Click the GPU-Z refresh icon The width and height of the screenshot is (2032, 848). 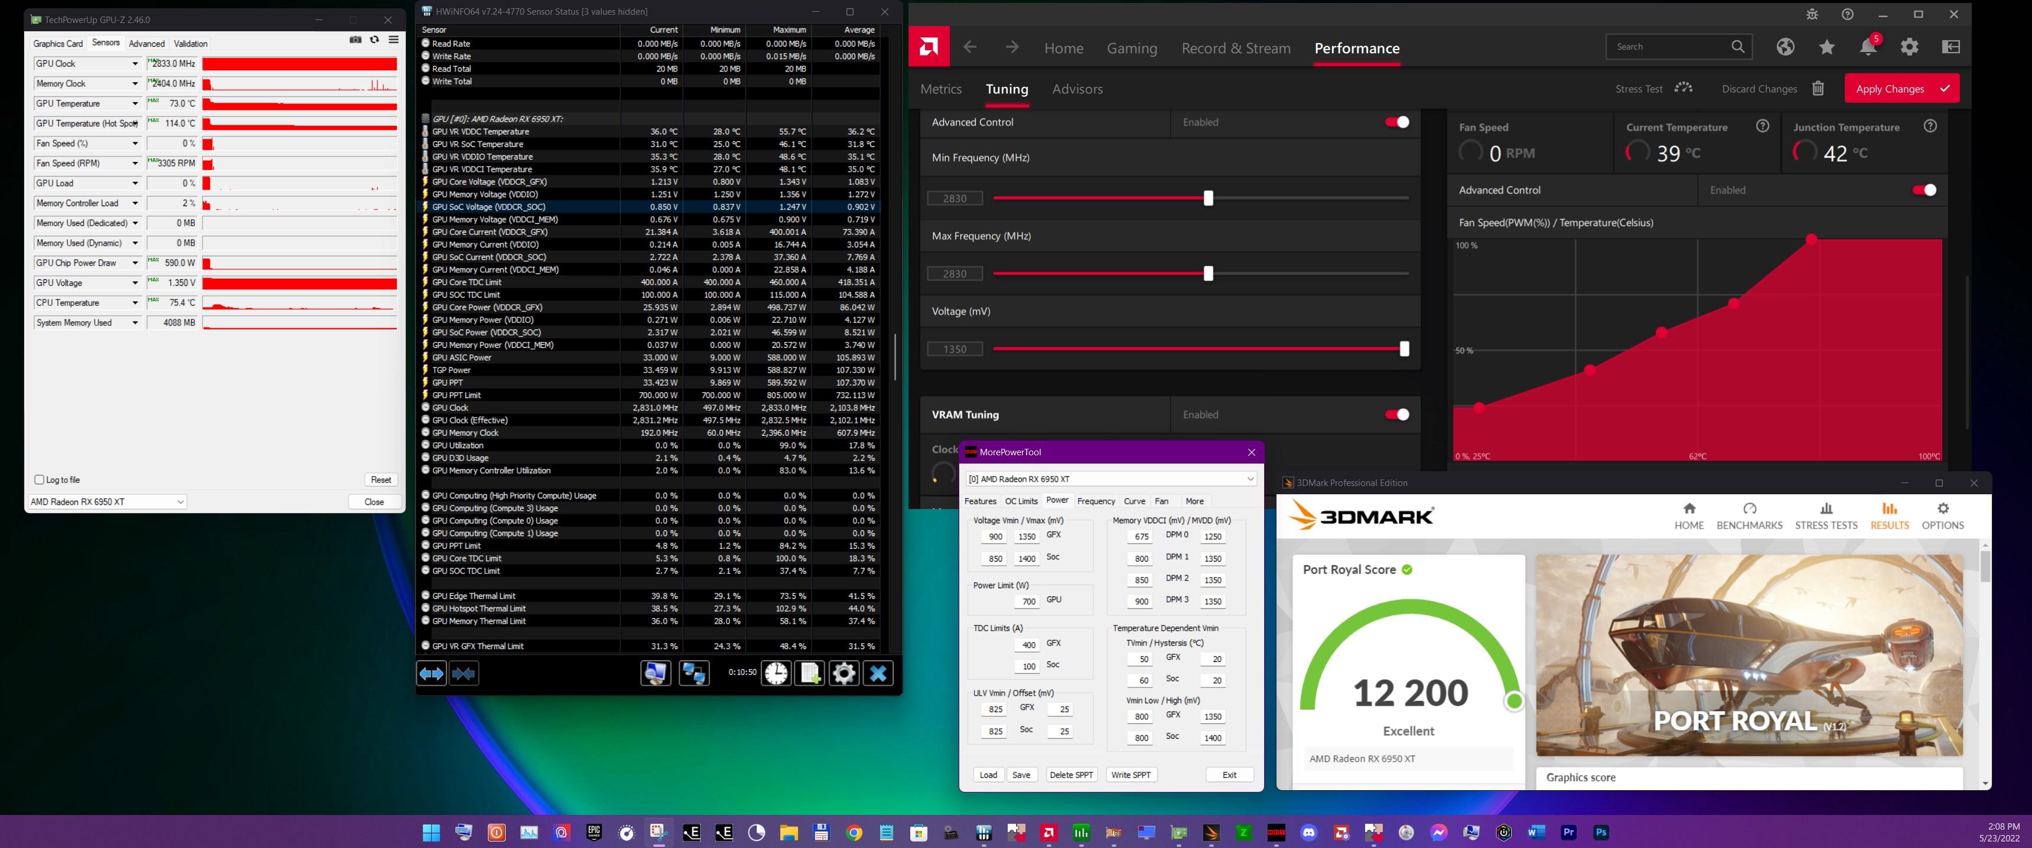coord(375,40)
